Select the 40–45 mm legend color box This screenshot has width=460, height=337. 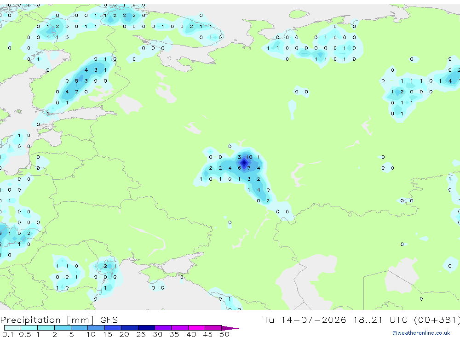[196, 328]
